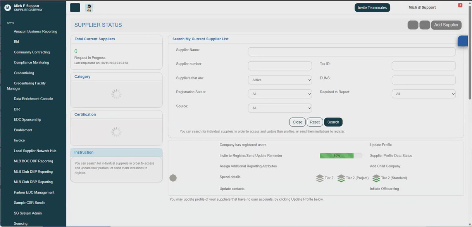Click the Search button
Screen dimensions: 472x227
pos(333,122)
